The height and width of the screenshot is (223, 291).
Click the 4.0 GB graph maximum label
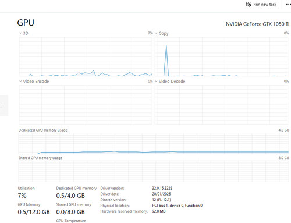283,130
